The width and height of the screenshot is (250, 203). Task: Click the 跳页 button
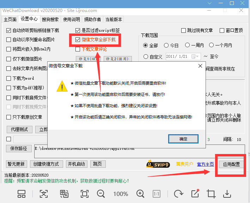pos(98,164)
